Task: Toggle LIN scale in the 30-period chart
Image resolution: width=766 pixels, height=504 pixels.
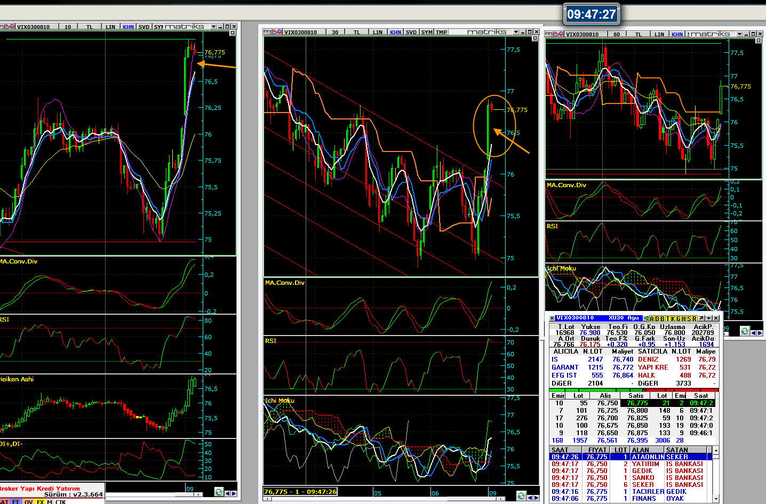Action: (x=378, y=32)
